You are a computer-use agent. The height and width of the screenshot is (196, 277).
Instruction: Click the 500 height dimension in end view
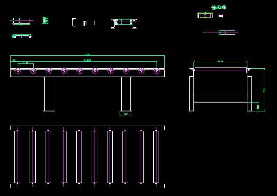tap(264, 89)
